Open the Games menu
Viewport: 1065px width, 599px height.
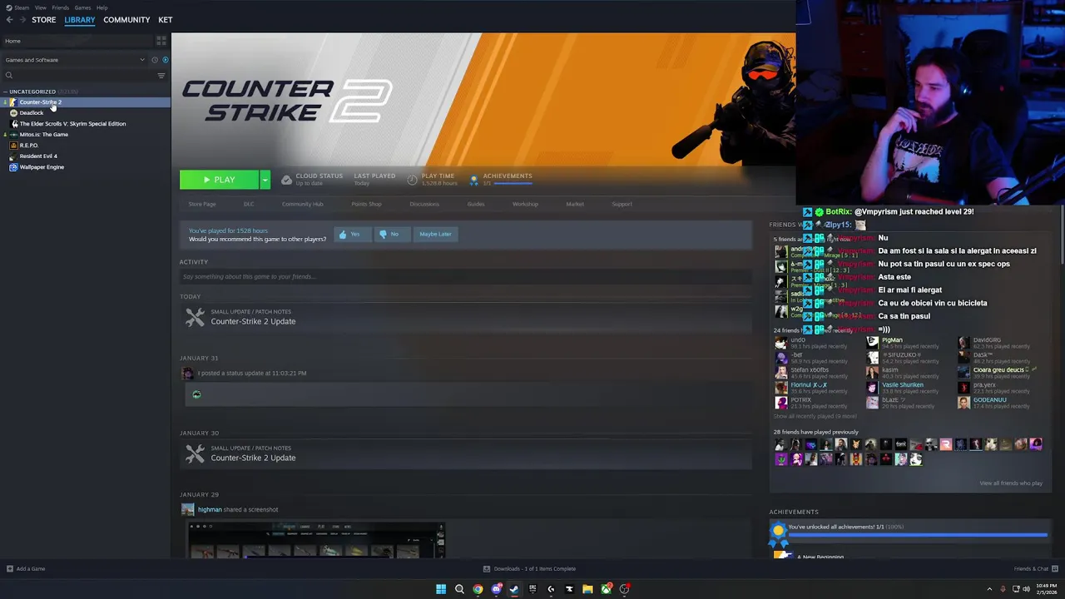[82, 7]
